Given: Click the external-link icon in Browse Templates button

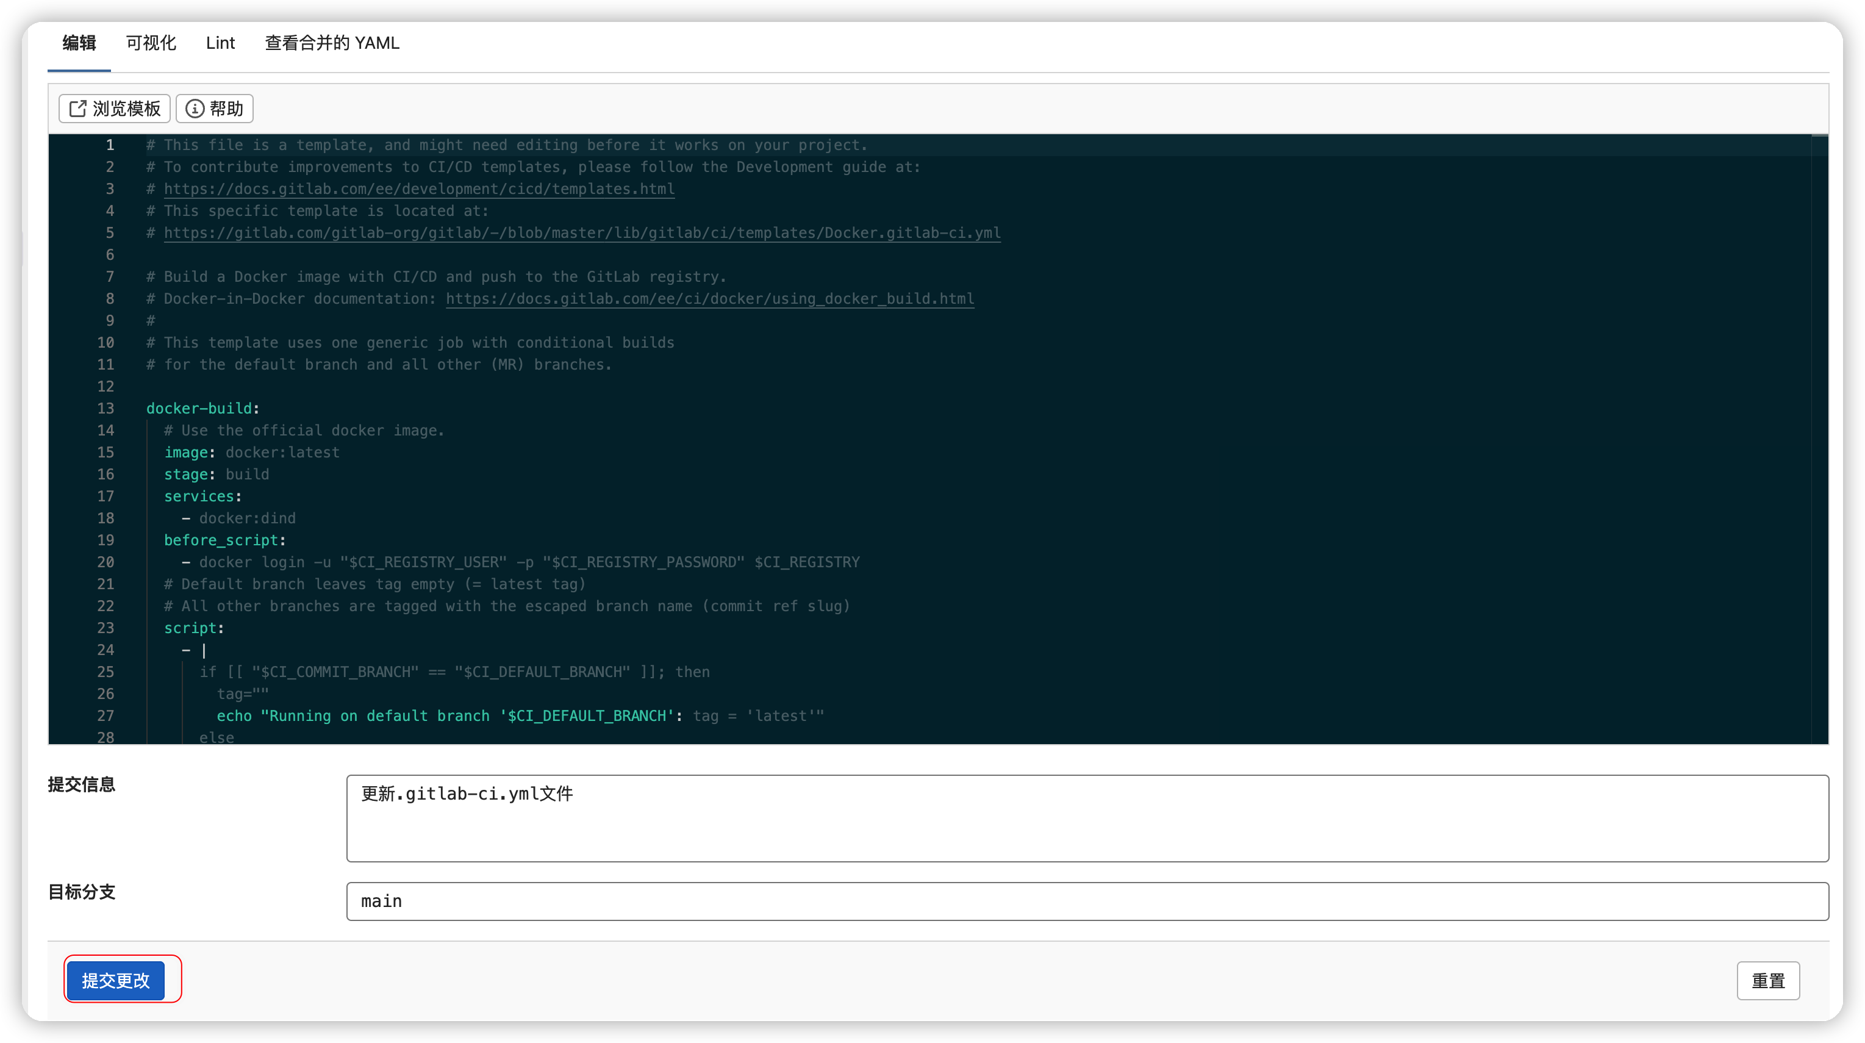Looking at the screenshot, I should coord(77,109).
